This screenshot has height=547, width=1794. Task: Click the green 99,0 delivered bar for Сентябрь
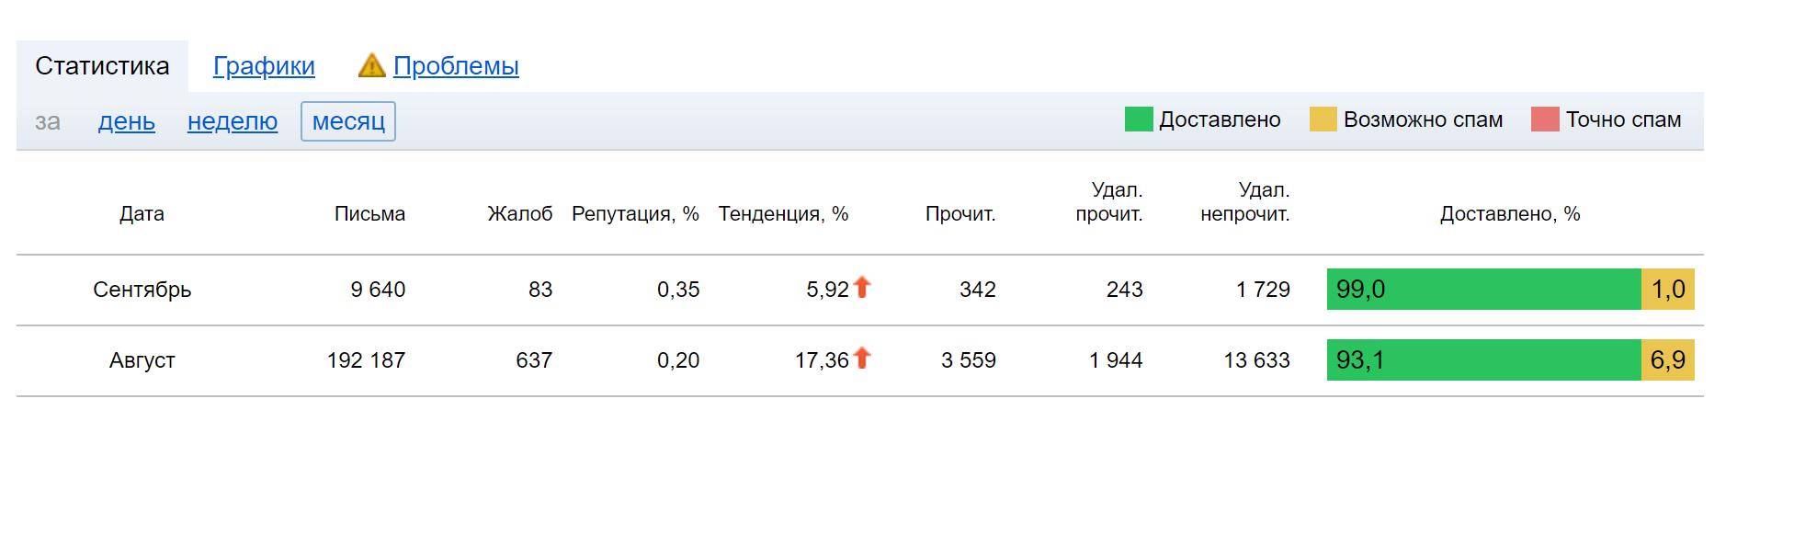coord(1483,290)
